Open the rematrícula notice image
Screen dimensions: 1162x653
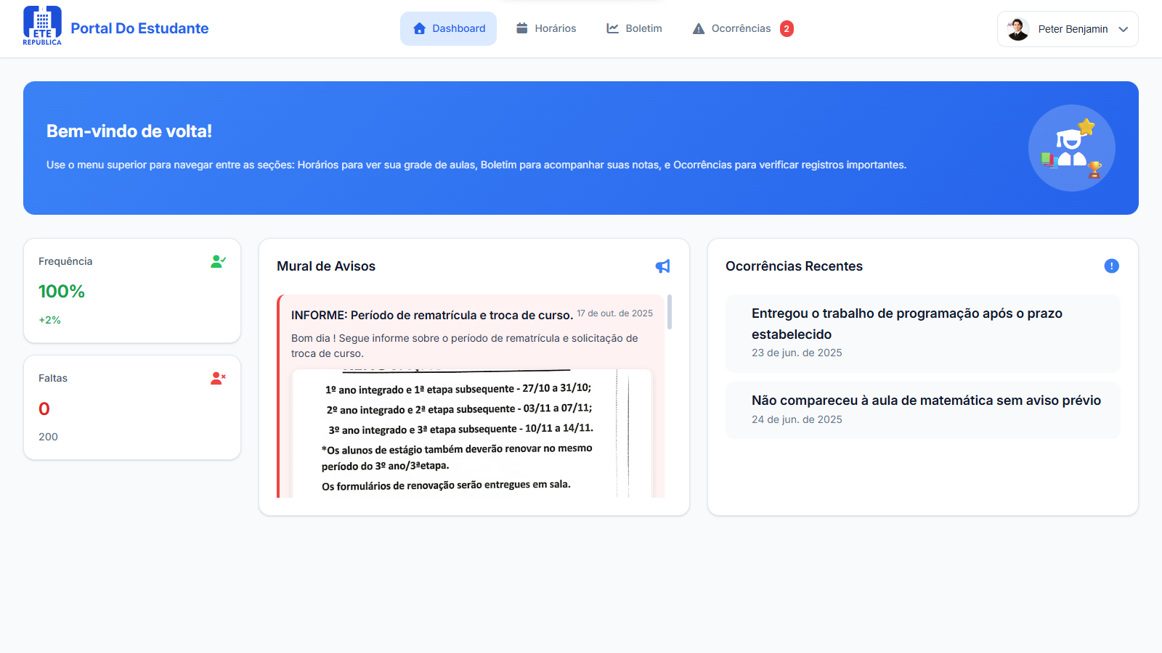[472, 435]
